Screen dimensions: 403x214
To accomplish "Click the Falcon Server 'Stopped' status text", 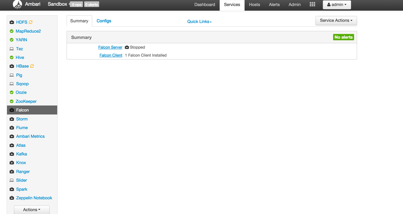I will click(x=137, y=47).
